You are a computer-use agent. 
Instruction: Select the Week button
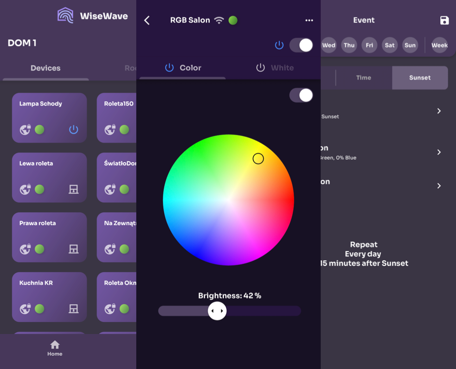(x=439, y=45)
